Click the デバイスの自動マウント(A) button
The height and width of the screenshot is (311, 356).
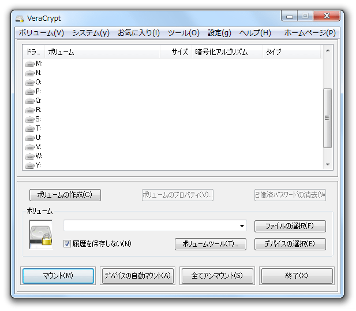click(x=138, y=276)
